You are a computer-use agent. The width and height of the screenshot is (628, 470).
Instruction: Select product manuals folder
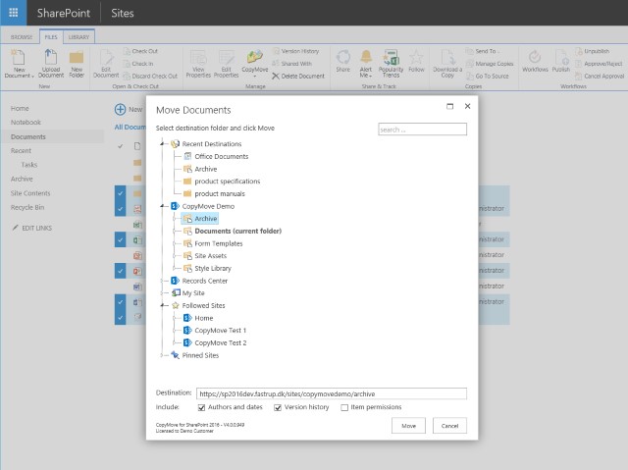(220, 193)
